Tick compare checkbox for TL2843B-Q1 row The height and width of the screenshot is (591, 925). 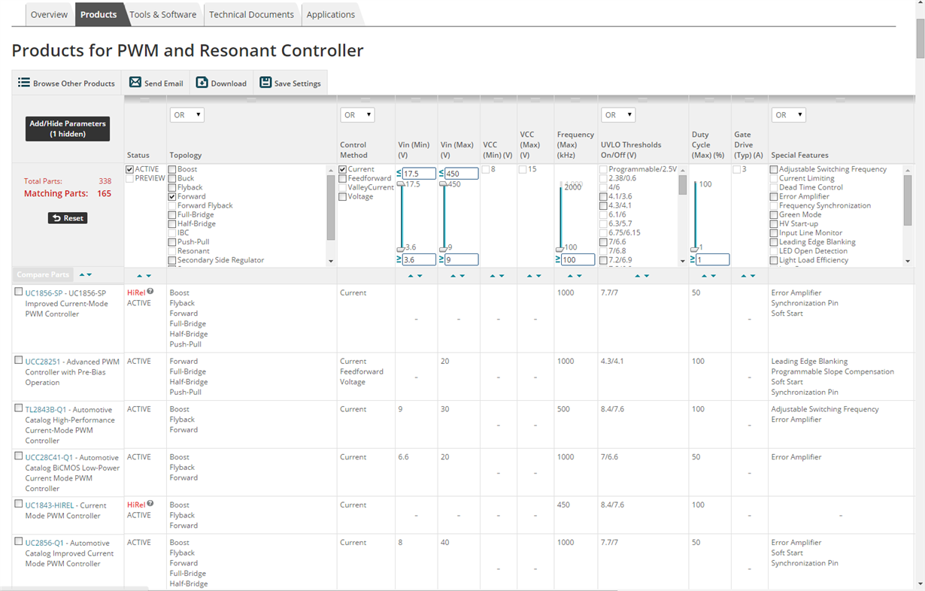[x=19, y=408]
